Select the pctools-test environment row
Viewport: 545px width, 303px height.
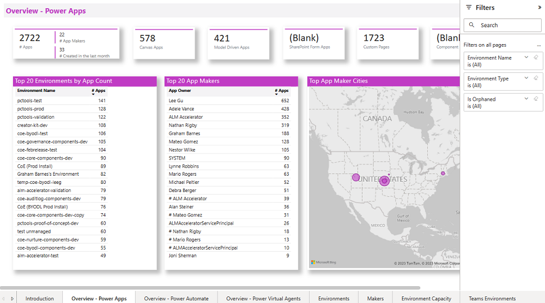30,101
